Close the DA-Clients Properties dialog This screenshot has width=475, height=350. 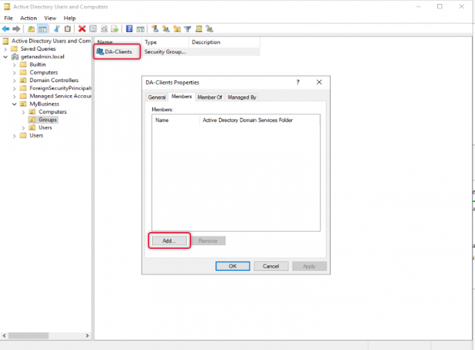(319, 82)
